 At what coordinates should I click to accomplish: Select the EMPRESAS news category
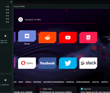point(70,82)
